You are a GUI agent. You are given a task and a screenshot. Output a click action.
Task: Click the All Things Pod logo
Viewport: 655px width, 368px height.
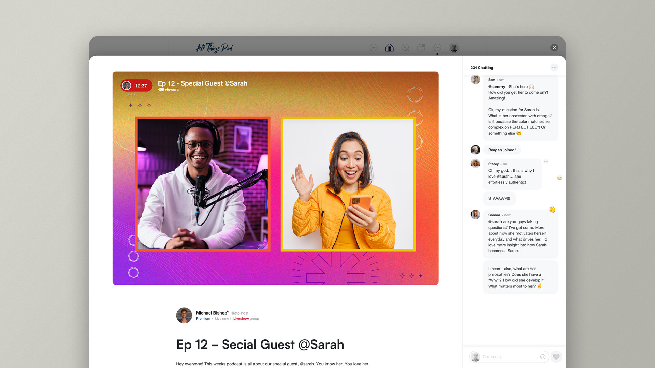click(214, 48)
